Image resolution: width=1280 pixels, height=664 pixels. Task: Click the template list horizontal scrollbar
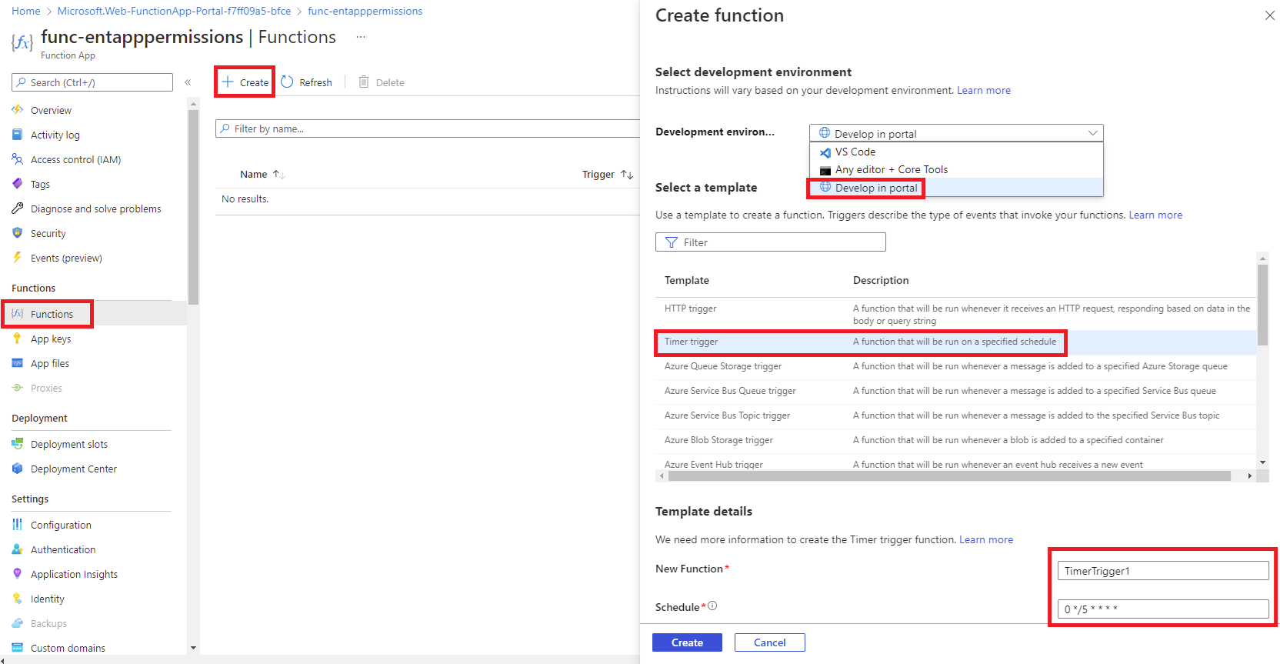[x=949, y=476]
